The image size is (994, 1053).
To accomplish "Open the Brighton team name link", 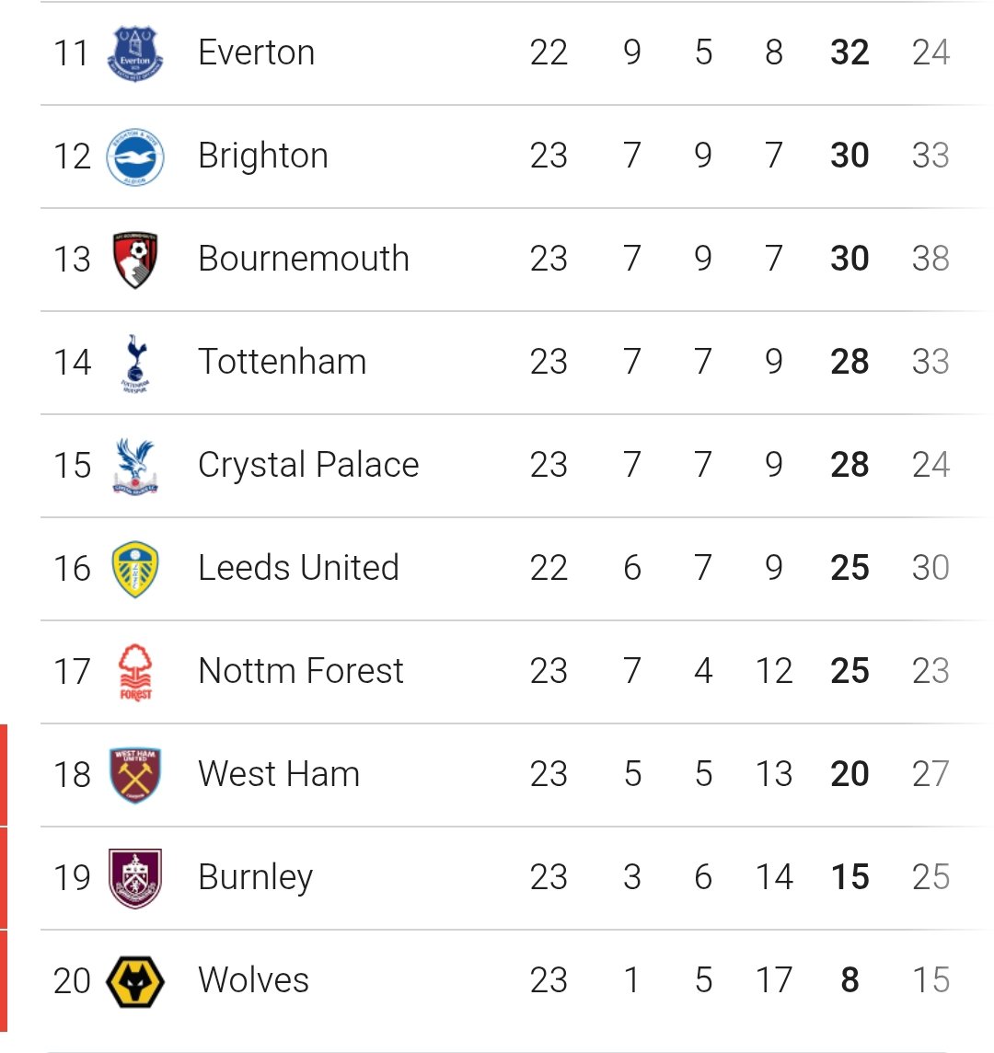I will point(263,156).
